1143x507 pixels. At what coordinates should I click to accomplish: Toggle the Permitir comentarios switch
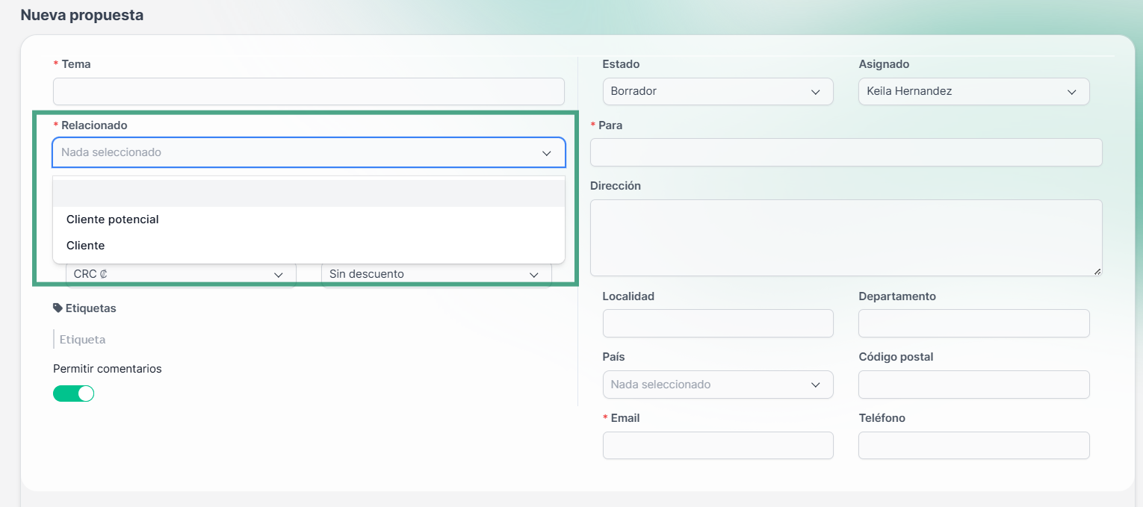point(73,394)
